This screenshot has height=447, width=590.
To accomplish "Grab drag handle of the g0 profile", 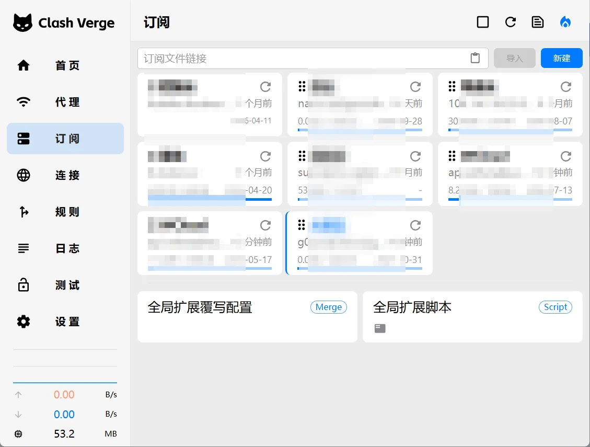I will coord(302,225).
